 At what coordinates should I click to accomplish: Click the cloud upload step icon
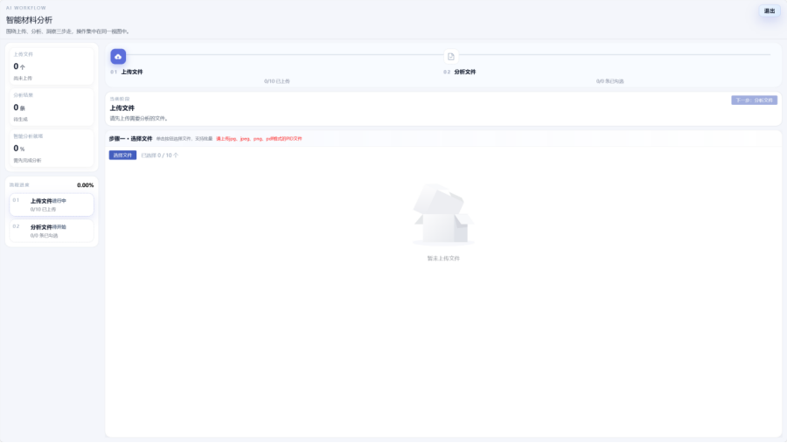(118, 57)
